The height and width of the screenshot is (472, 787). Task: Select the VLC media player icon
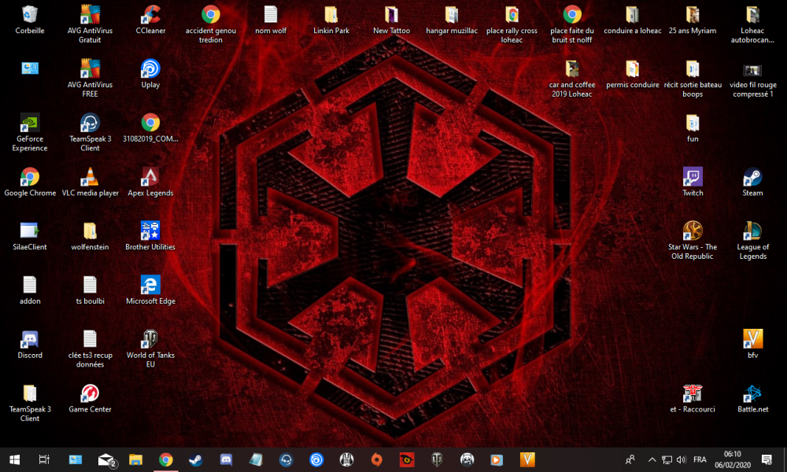pos(90,183)
